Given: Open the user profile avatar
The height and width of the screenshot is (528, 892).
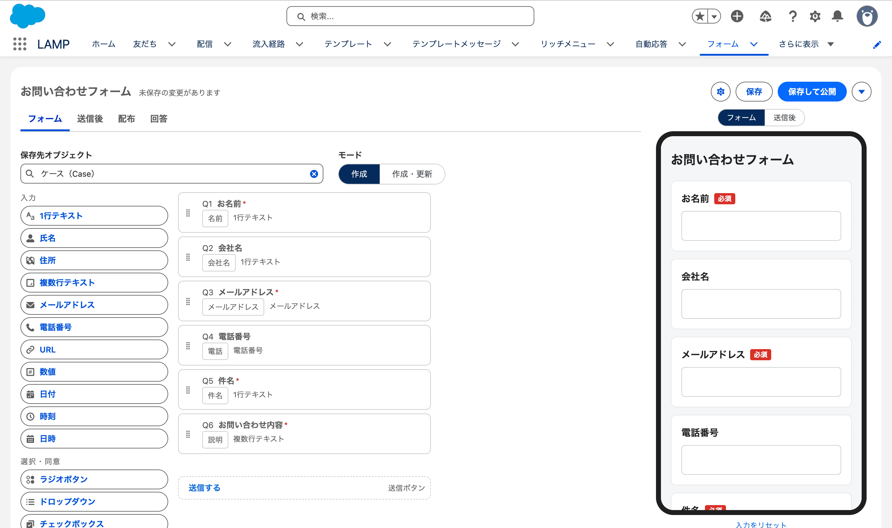Looking at the screenshot, I should pyautogui.click(x=867, y=16).
